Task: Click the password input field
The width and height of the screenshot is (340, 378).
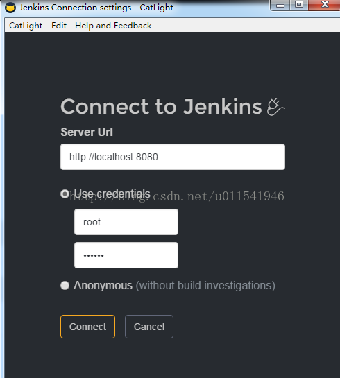Action: coord(126,255)
